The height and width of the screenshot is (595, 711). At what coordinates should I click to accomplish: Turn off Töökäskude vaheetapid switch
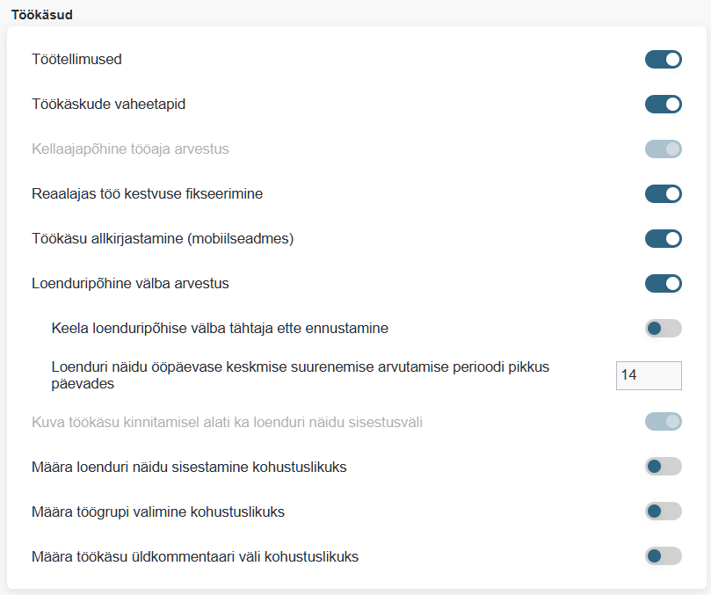point(663,105)
